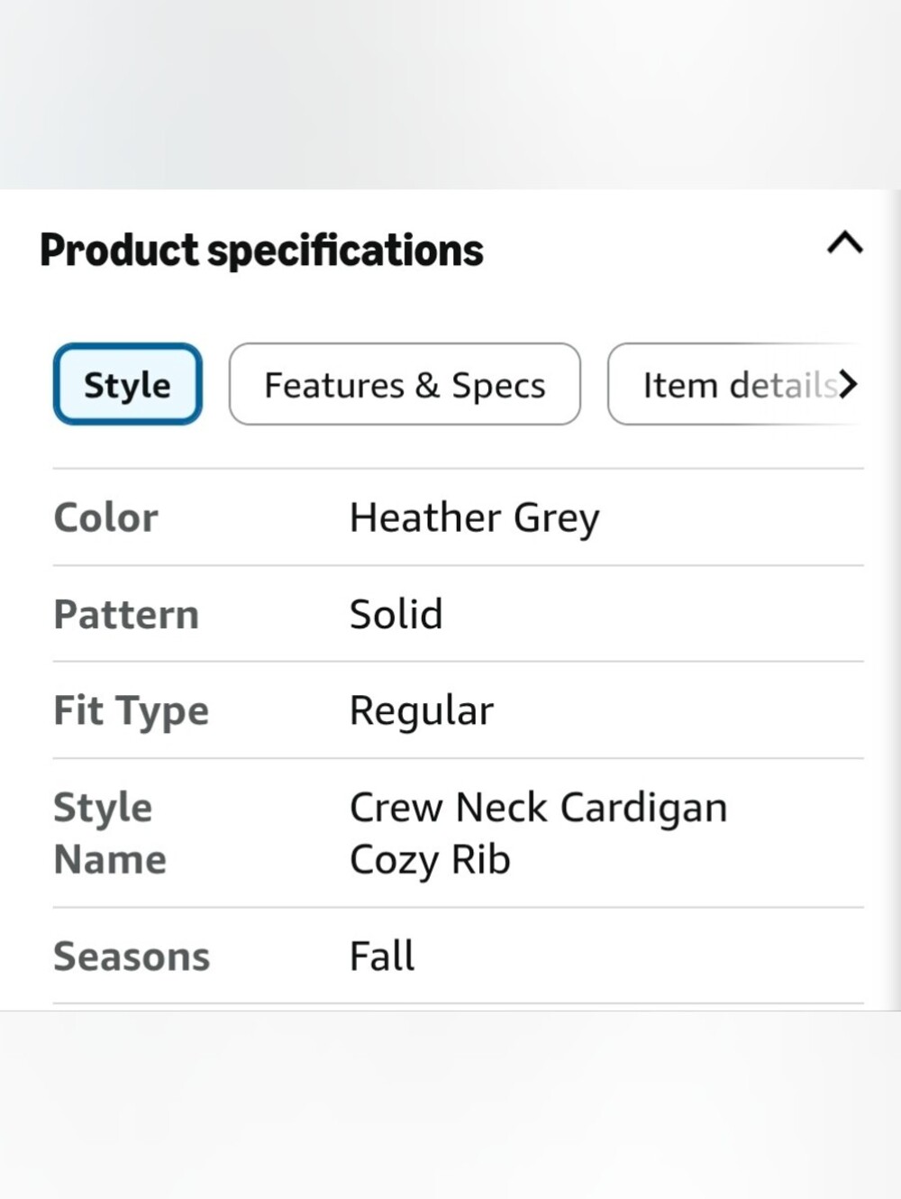Viewport: 901px width, 1199px height.
Task: Select the Style tab
Action: click(x=127, y=384)
